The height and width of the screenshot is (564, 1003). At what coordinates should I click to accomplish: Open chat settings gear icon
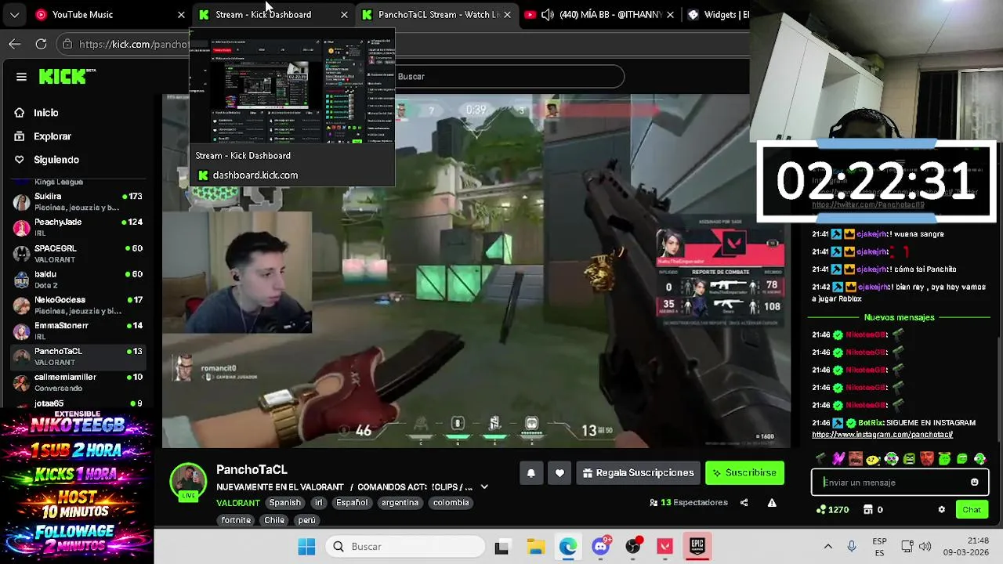(942, 509)
